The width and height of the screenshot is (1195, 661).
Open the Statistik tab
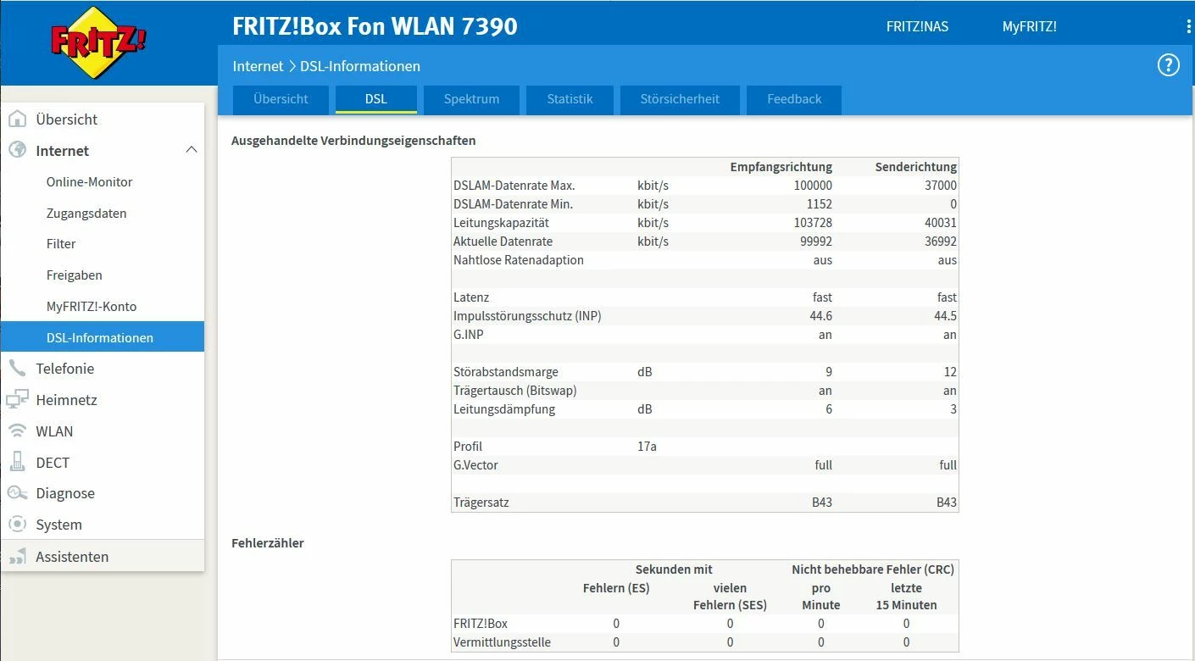point(570,99)
